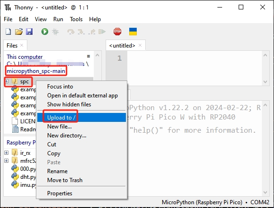Click the Debug bug icon
This screenshot has height=208, width=274.
[55, 32]
